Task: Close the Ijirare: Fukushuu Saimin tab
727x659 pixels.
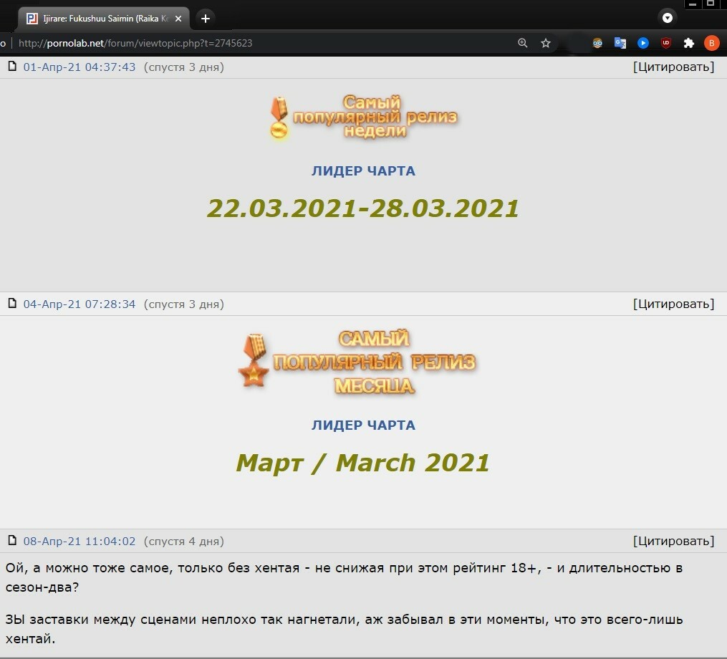Action: 178,19
